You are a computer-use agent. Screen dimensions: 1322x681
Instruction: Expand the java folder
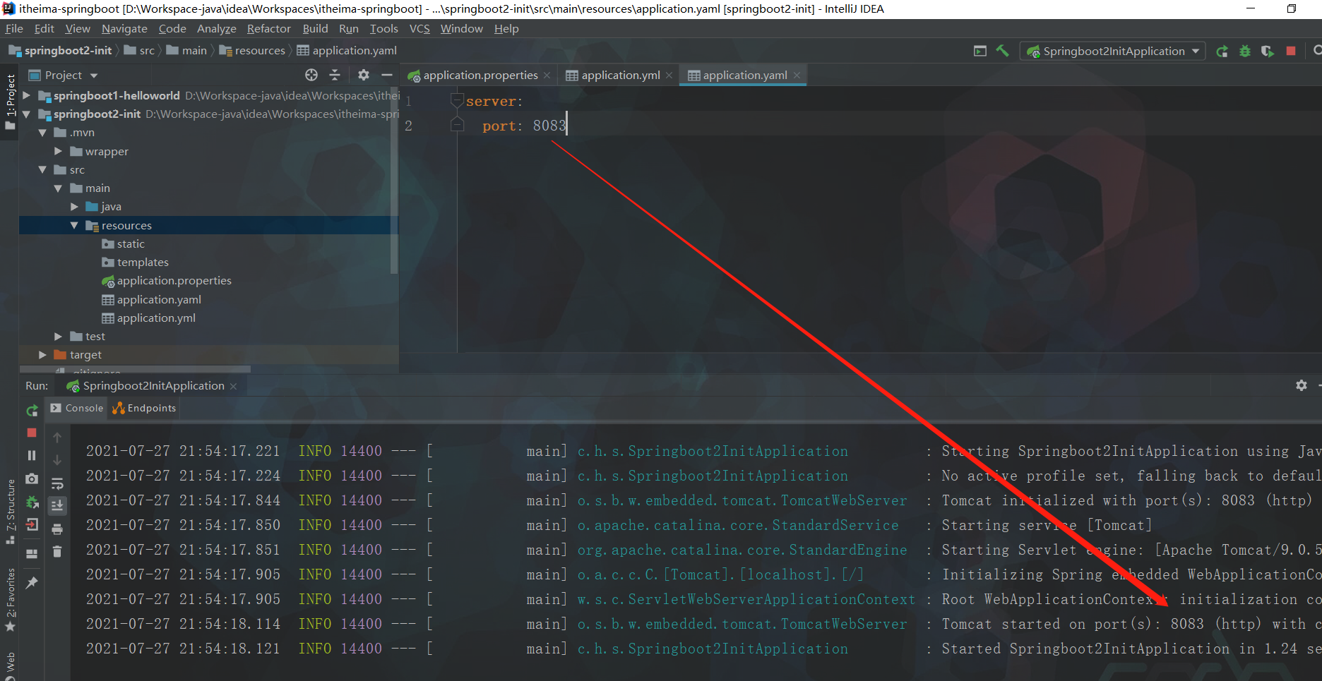(74, 207)
